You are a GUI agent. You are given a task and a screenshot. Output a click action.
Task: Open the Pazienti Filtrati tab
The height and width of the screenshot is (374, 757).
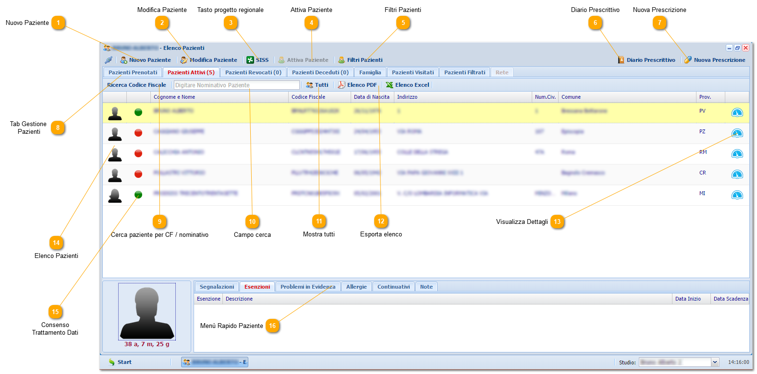[465, 72]
